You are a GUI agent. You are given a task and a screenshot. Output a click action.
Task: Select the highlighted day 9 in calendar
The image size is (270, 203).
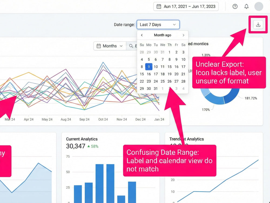[x=149, y=67]
